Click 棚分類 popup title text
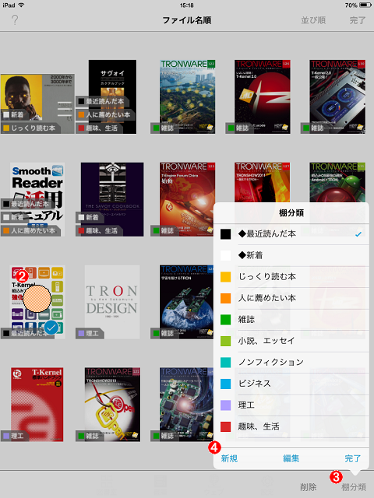The image size is (374, 498). [x=291, y=212]
